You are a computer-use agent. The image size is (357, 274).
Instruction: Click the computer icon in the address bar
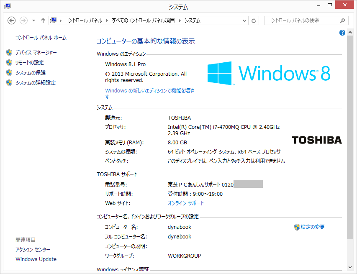[54, 20]
